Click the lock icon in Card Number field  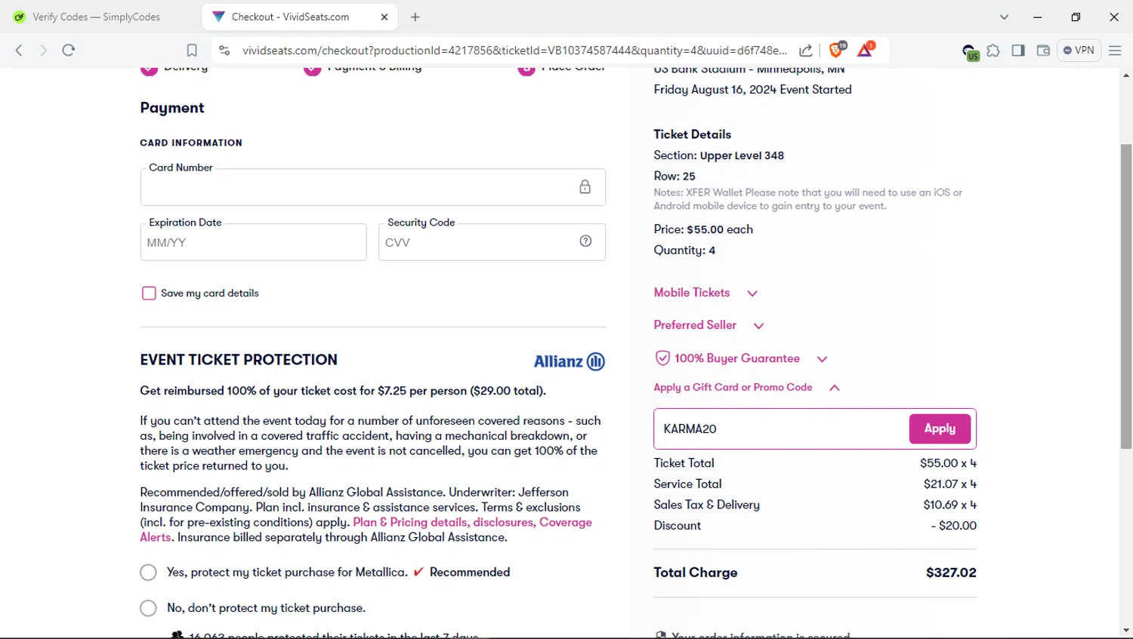585,186
